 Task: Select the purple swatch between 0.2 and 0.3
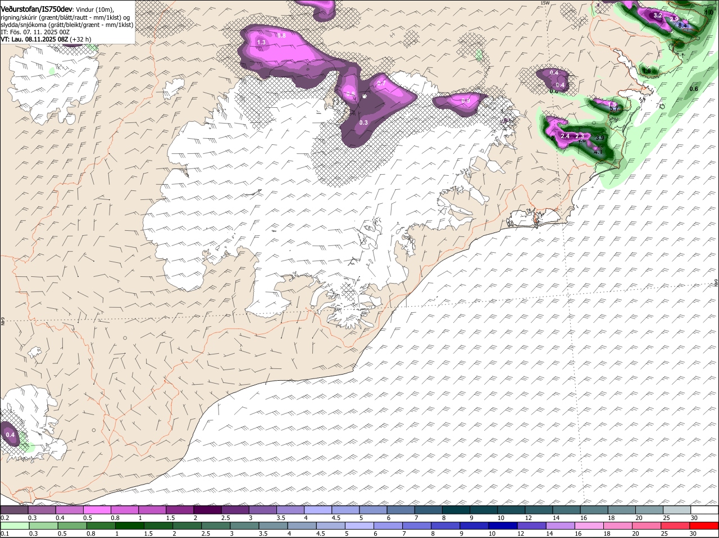14,510
